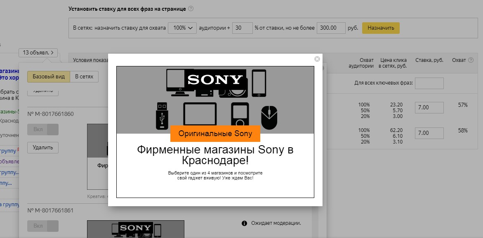This screenshot has height=238, width=483.
Task: Click the tablet icon in the ad
Action: point(200,114)
